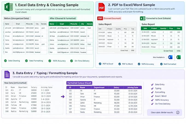
Task: Click the green check beside 100% Accuracy
Action: (50, 61)
